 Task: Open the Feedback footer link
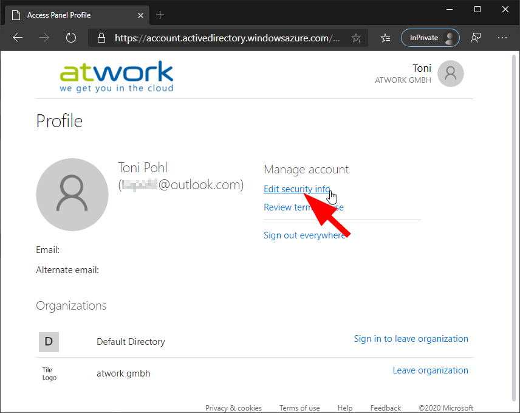pos(385,408)
